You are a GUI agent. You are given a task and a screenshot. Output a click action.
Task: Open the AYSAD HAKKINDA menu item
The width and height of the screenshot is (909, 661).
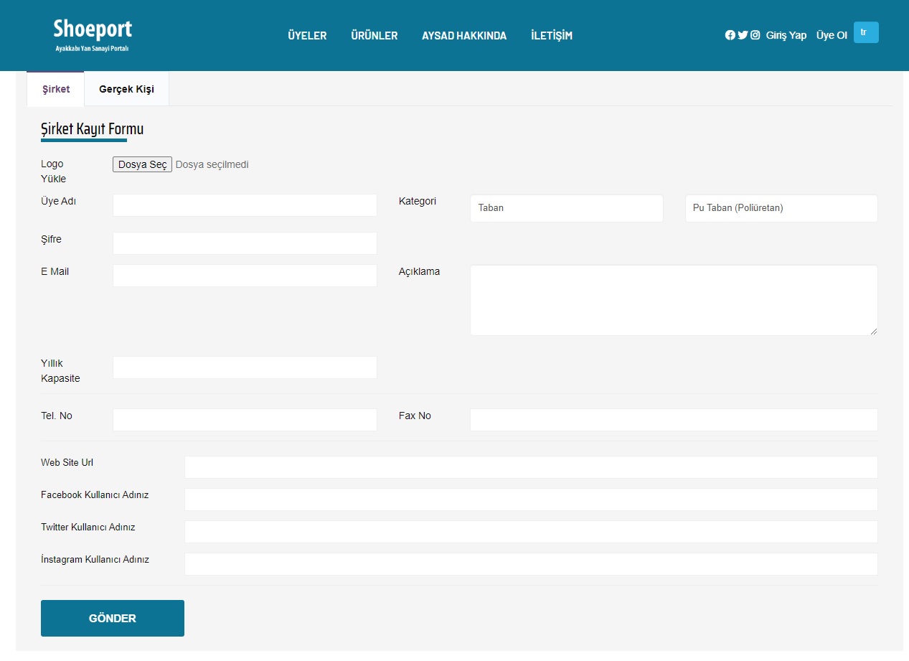tap(464, 36)
